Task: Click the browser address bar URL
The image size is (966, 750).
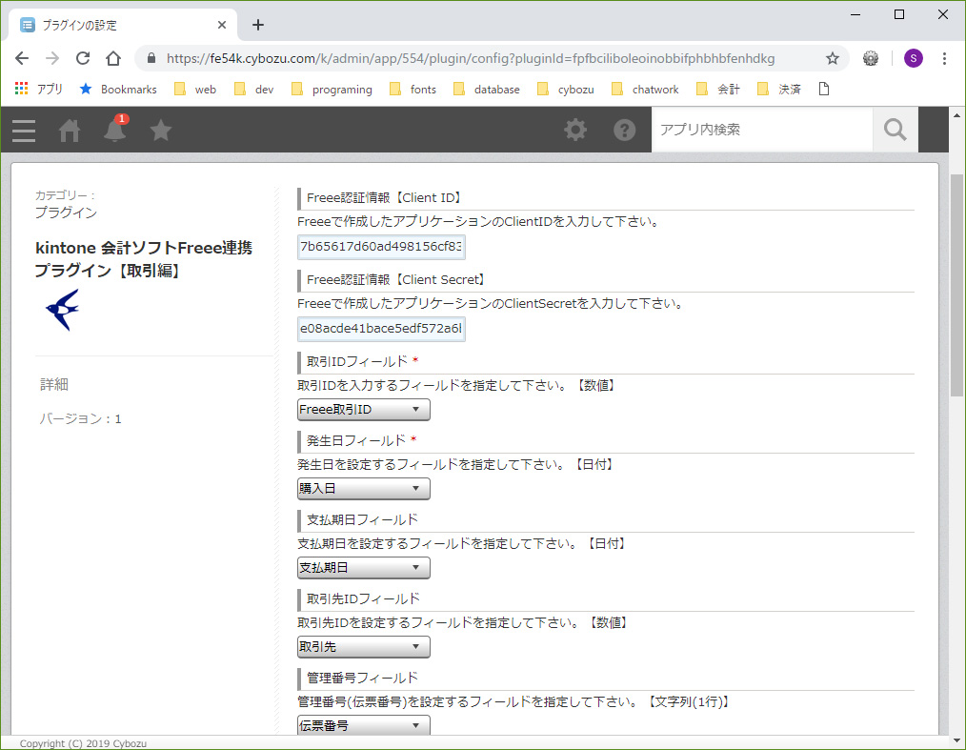Action: point(471,58)
